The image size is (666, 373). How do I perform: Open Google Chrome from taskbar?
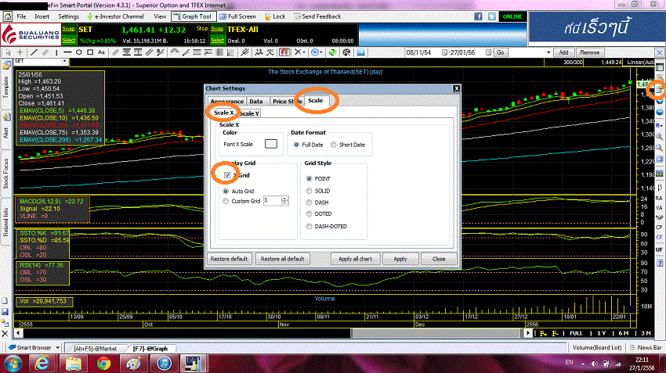(x=103, y=364)
